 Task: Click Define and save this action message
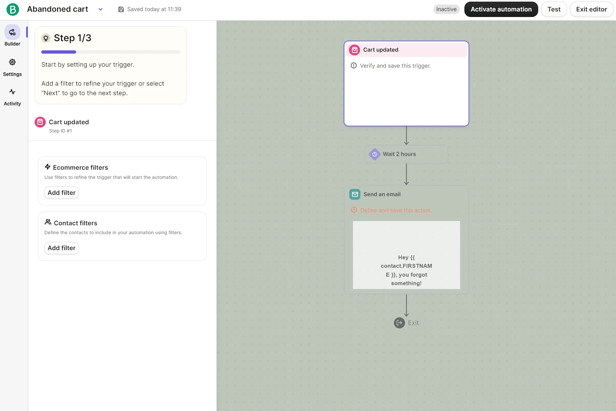(396, 210)
